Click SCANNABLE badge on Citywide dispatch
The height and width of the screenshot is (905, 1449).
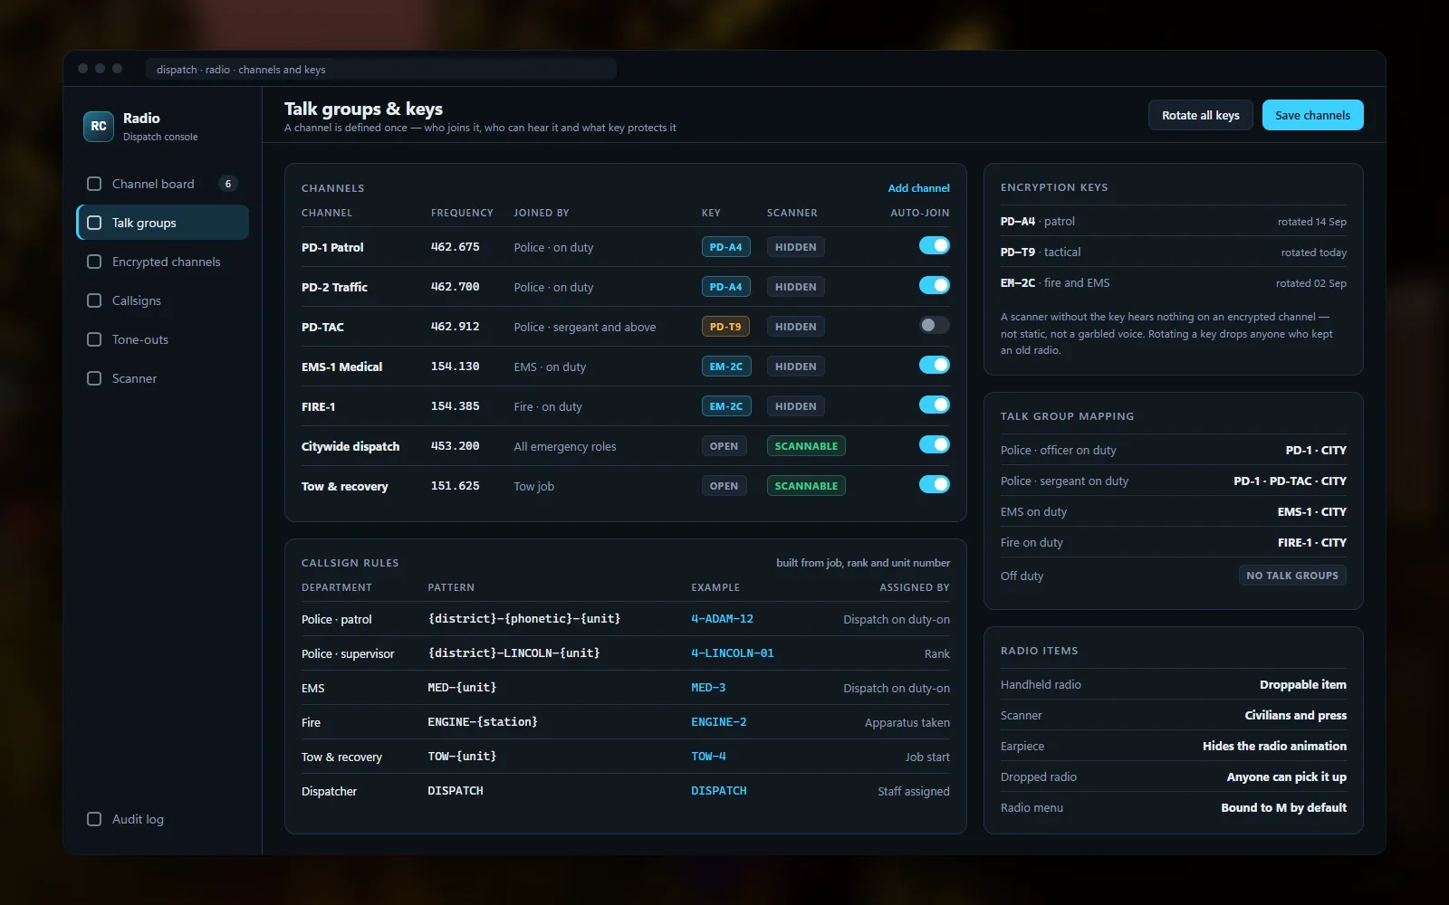coord(806,446)
